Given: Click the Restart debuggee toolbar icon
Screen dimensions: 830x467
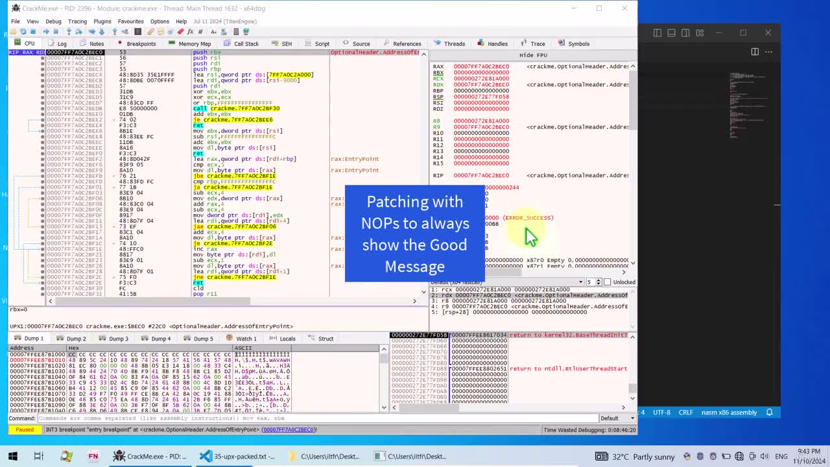Looking at the screenshot, I should tap(23, 31).
